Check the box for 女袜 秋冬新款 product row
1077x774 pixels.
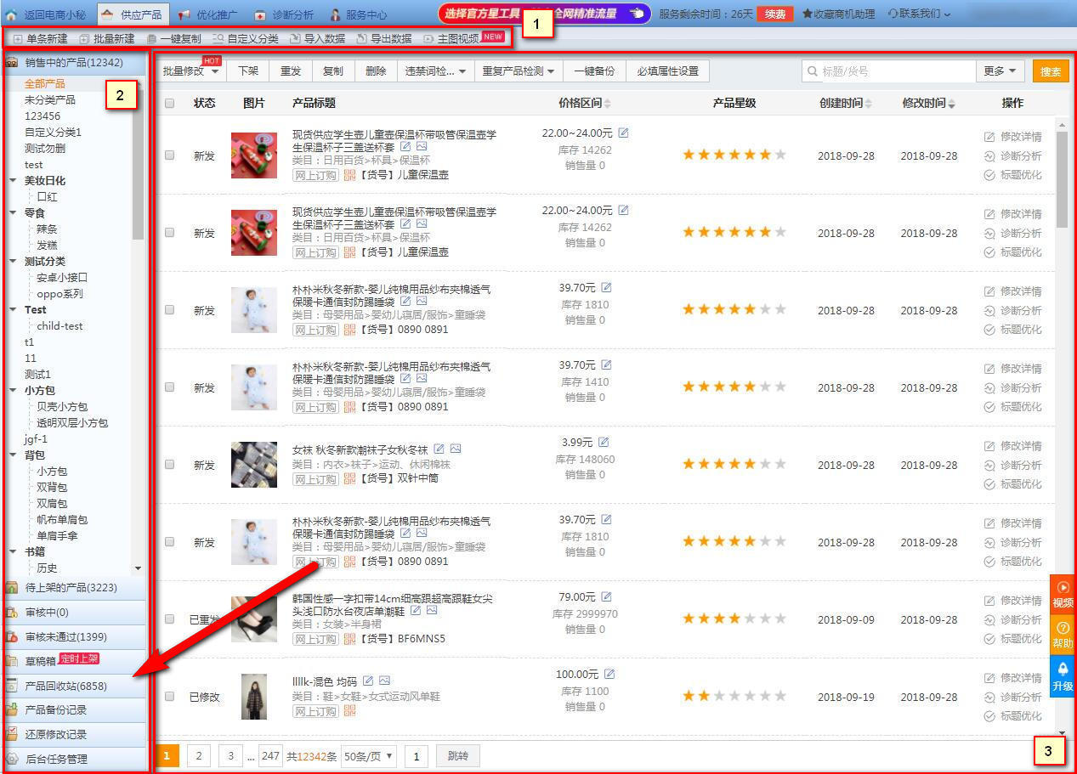(170, 465)
